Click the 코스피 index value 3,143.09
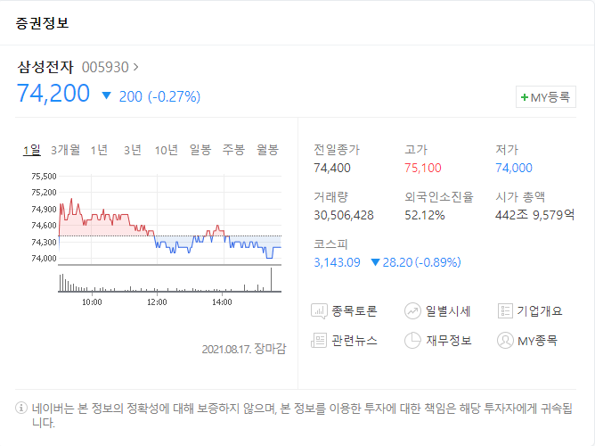 point(337,262)
